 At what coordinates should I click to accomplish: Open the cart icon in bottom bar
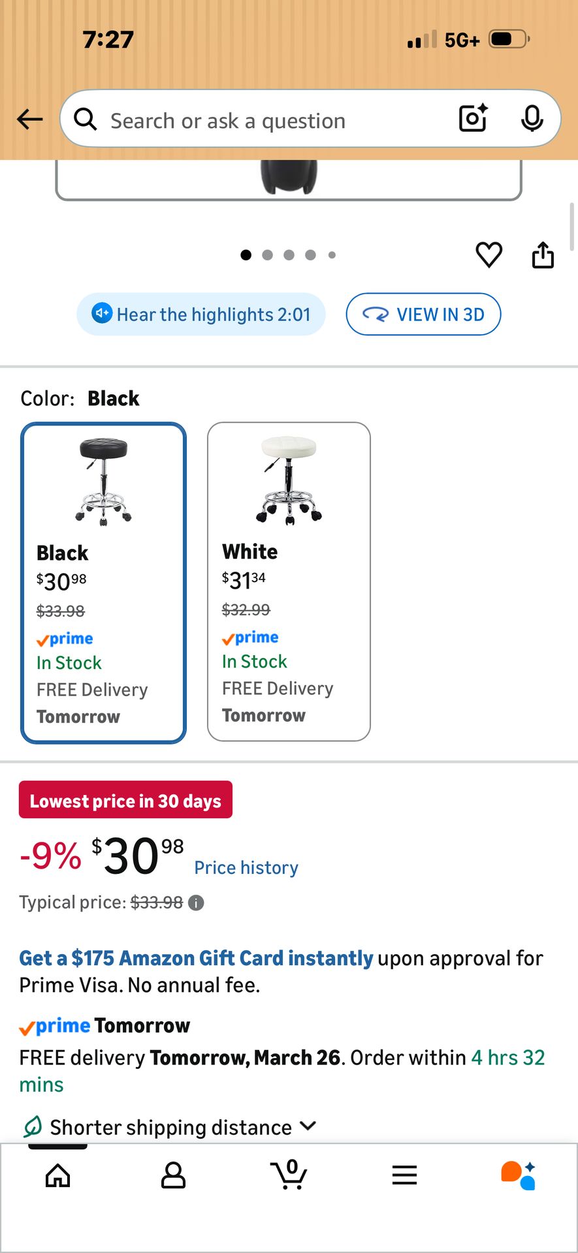point(289,1175)
